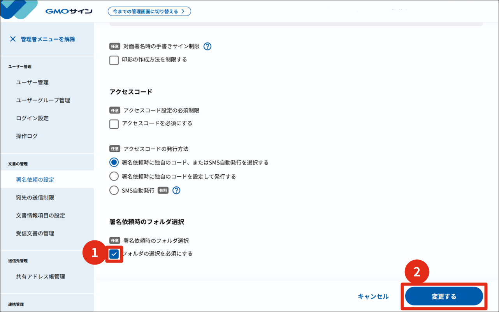Open ユーザー管理 in the sidebar
This screenshot has width=499, height=312.
(32, 82)
